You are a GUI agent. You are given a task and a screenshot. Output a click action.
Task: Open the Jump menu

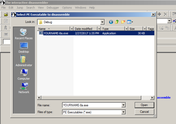[20, 8]
